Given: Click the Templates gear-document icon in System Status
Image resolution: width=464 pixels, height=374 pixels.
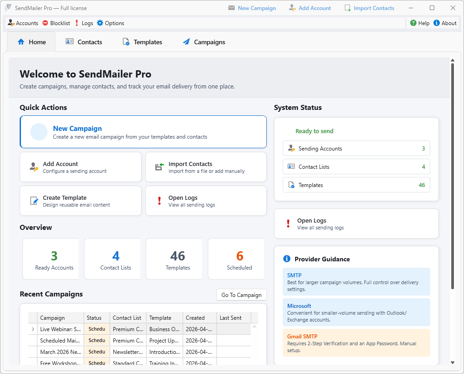Looking at the screenshot, I should (x=291, y=185).
